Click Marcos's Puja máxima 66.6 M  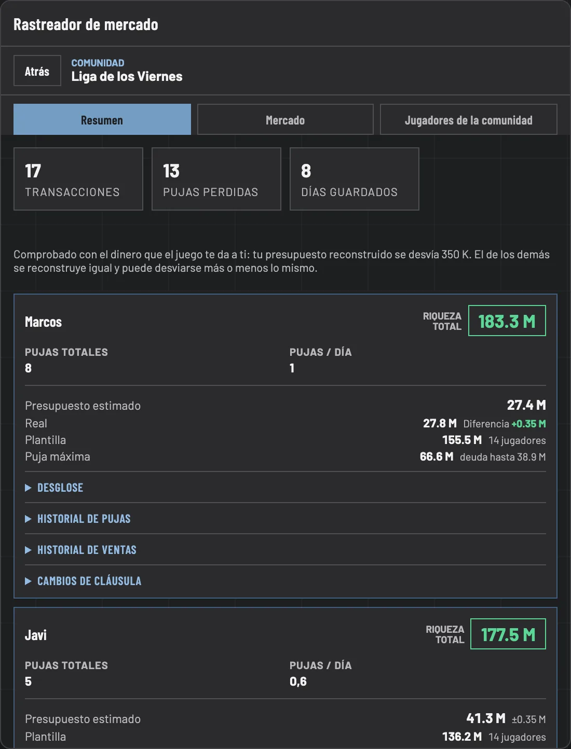coord(437,456)
